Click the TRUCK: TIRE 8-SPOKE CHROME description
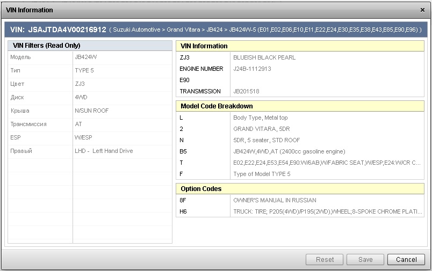Viewport: 432px width, 271px height. pyautogui.click(x=328, y=211)
